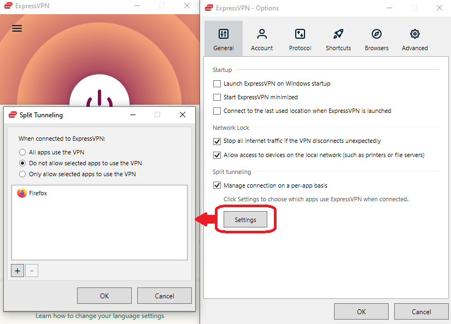
Task: Click the Firefox icon in the app list
Action: [22, 193]
